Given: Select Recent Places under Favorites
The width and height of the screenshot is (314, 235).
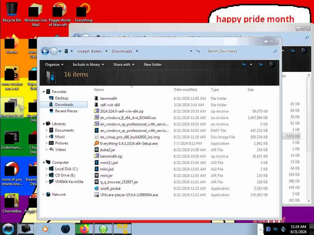Looking at the screenshot, I should (x=66, y=111).
